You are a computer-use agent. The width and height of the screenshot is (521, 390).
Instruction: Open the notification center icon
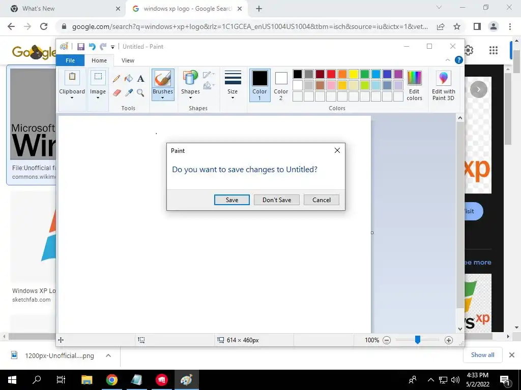click(x=505, y=380)
